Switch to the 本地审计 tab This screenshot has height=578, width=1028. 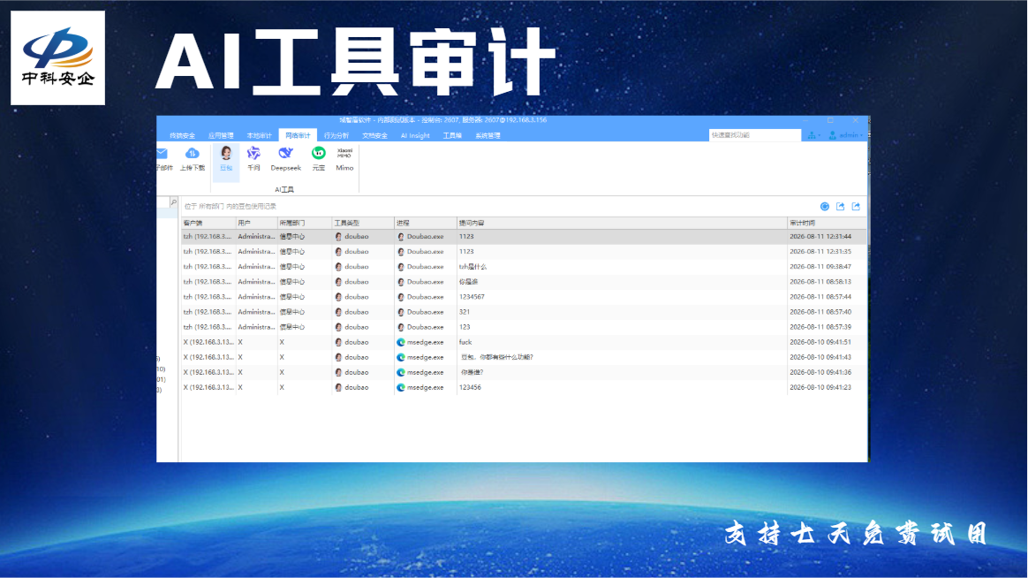click(259, 136)
